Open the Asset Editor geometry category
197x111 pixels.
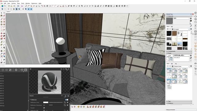3,70
